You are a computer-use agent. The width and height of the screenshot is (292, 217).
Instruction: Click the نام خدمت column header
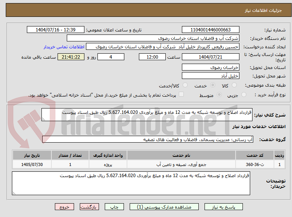point(181,155)
